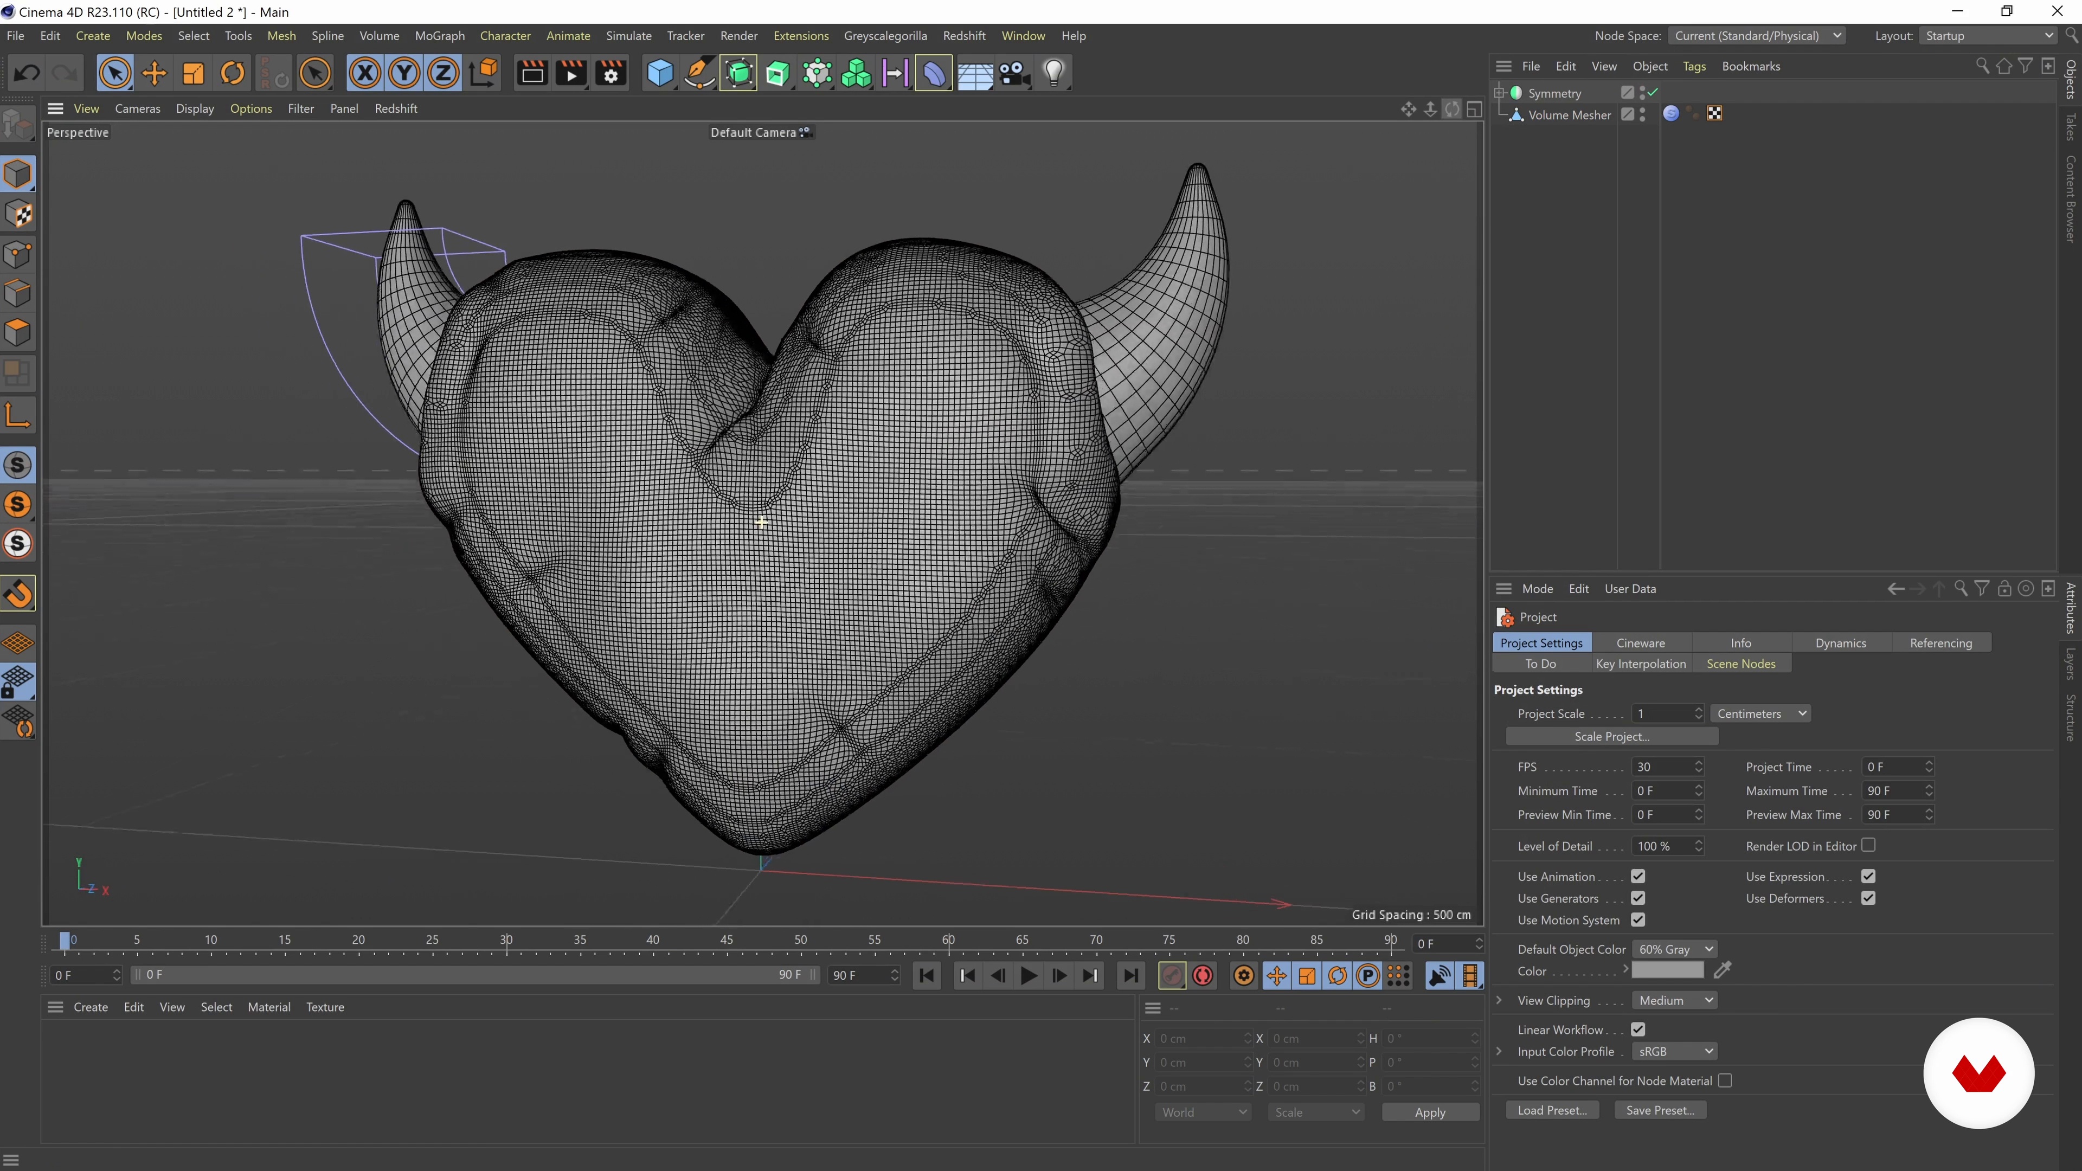Toggle Use Animation checkbox

click(x=1638, y=876)
